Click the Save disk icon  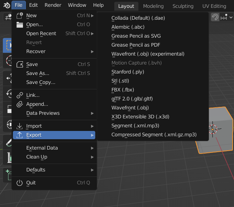click(x=19, y=64)
